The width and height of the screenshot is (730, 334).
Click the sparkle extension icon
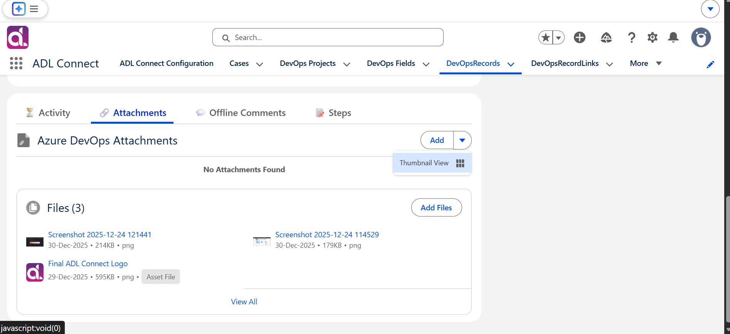[x=19, y=9]
